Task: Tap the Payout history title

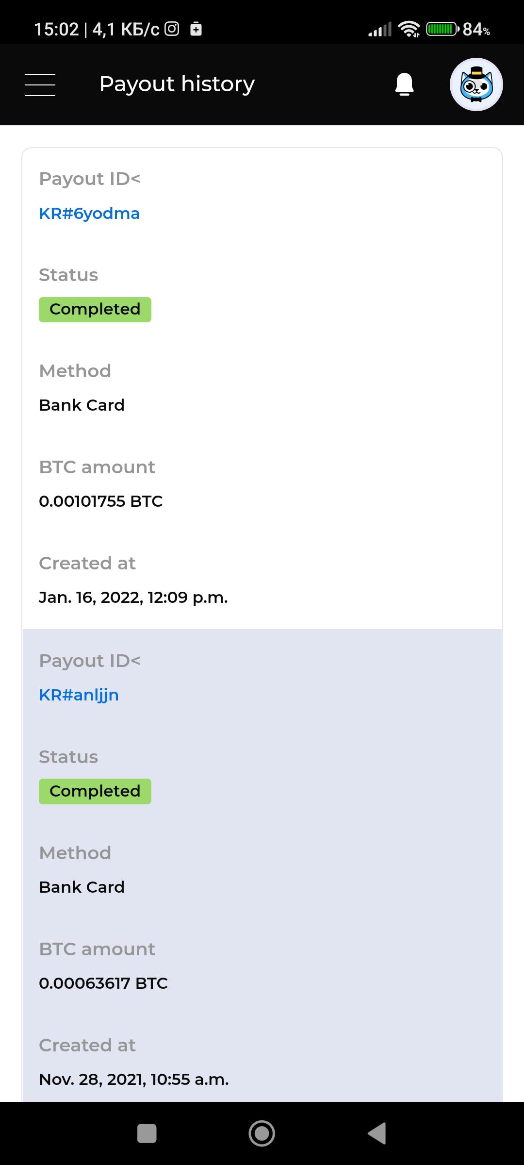Action: (x=177, y=84)
